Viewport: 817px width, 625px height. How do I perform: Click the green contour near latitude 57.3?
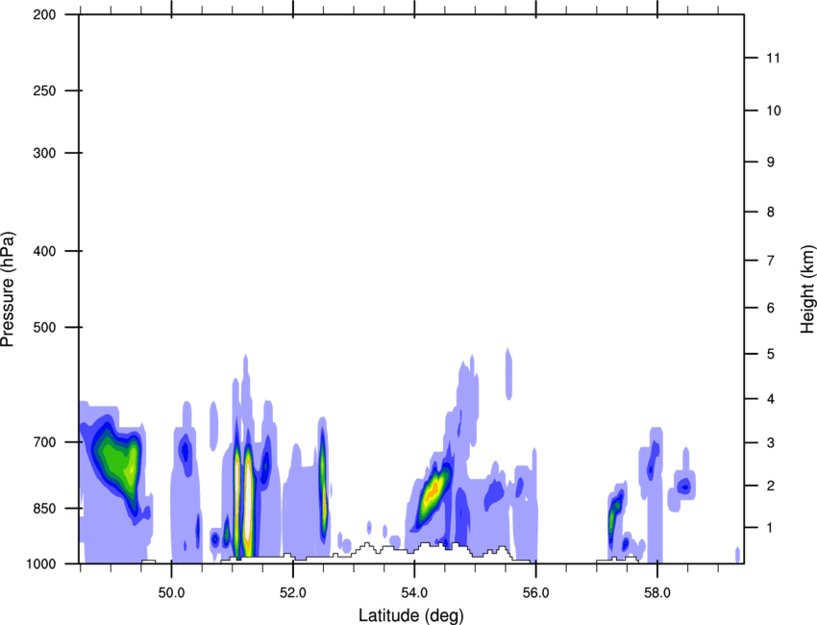click(x=615, y=516)
